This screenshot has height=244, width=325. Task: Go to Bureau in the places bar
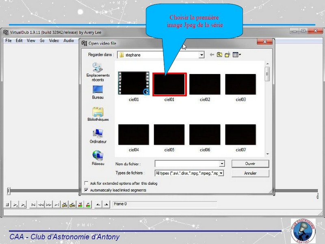(x=98, y=92)
